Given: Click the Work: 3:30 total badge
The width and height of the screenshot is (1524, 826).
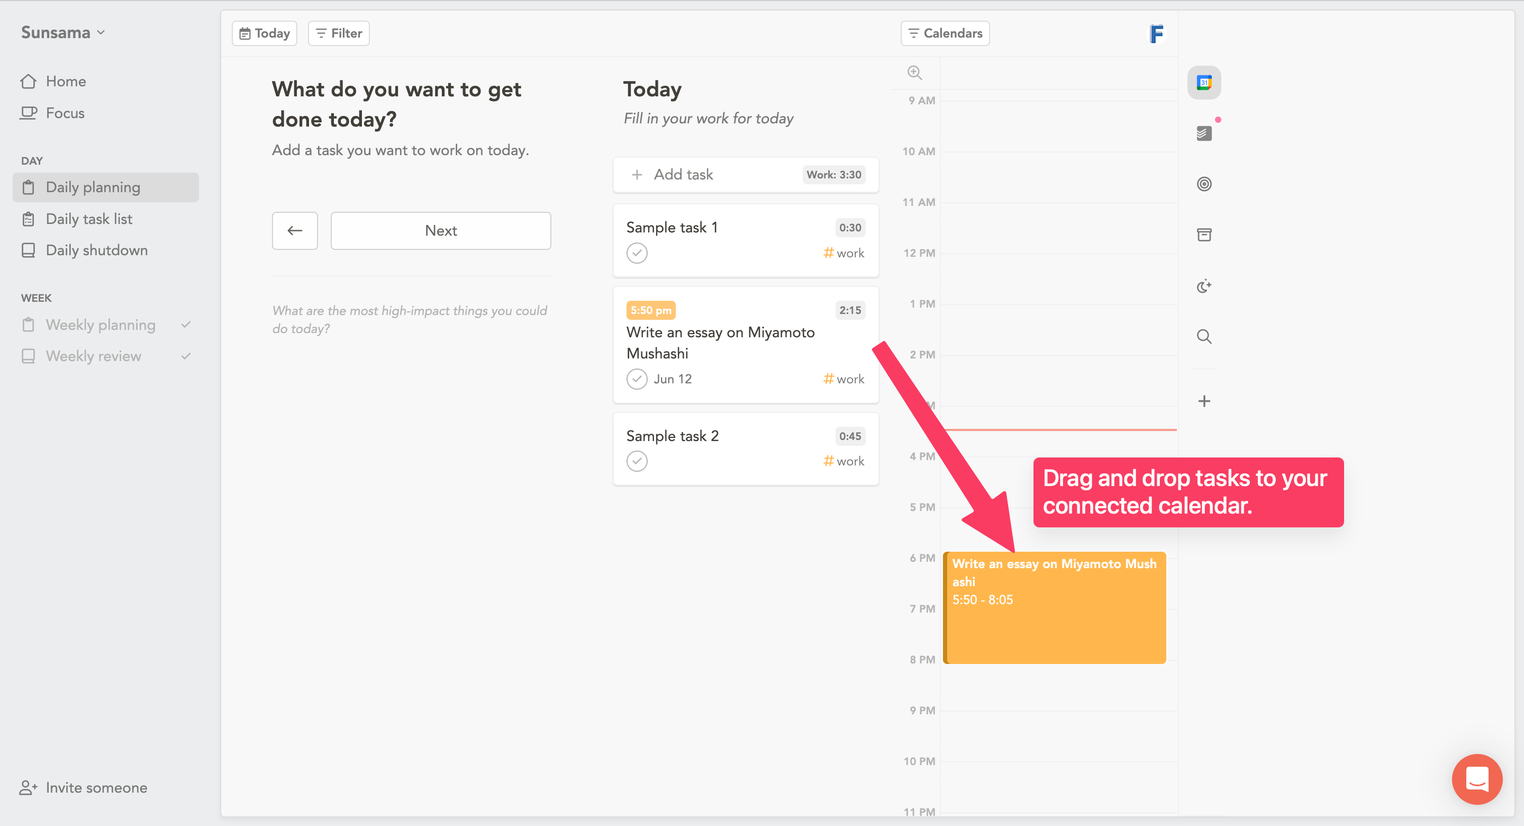Looking at the screenshot, I should click(x=833, y=175).
